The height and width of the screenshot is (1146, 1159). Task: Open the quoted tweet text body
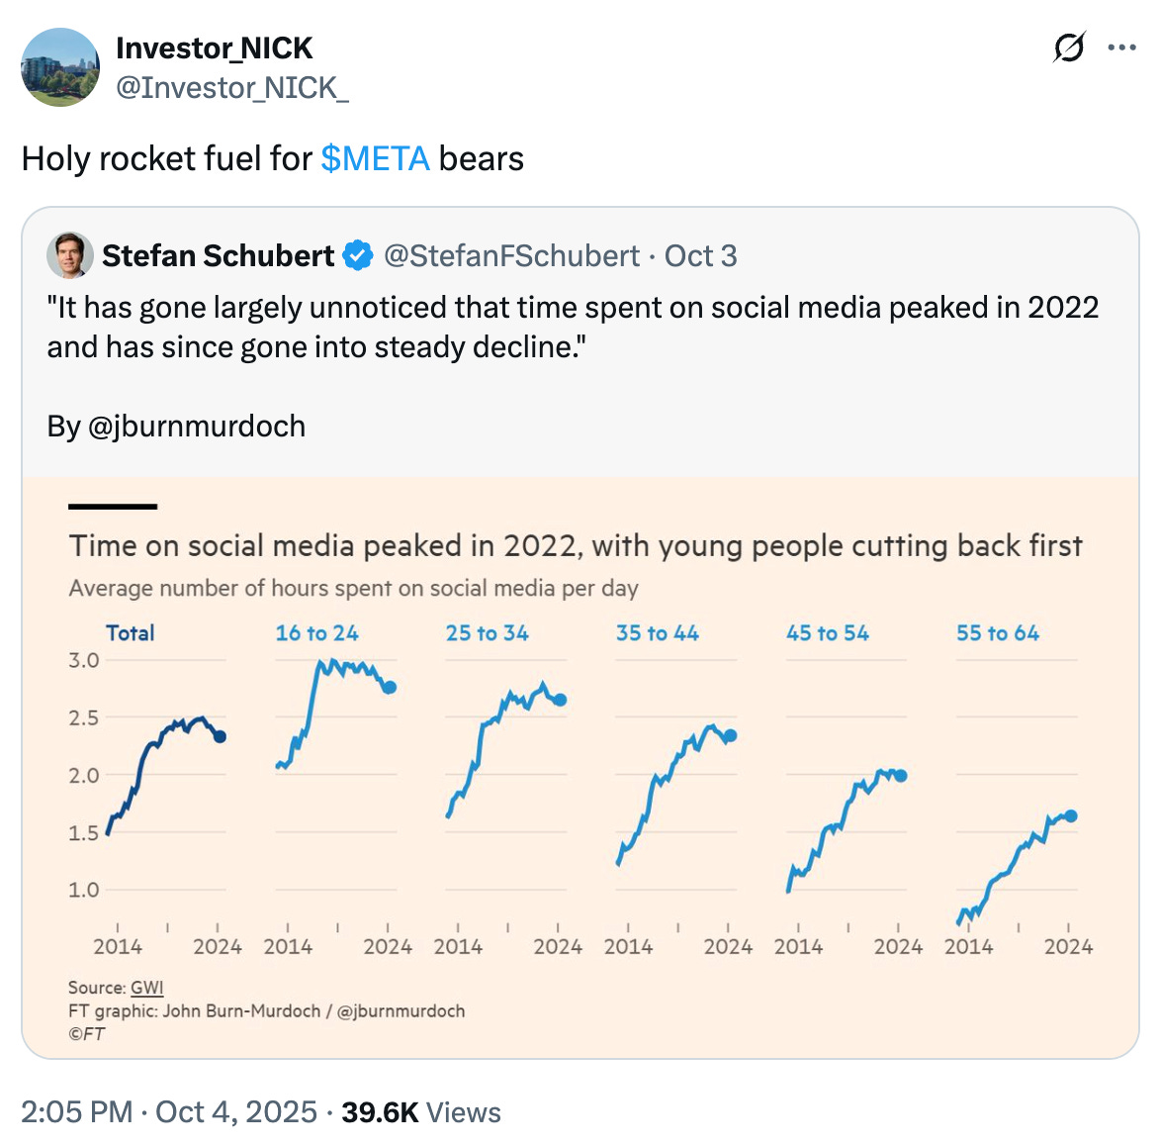pyautogui.click(x=573, y=327)
